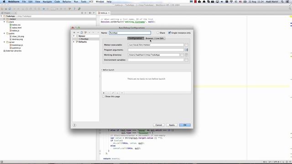The image size is (292, 164).
Task: Open the Apple menu
Action: click(x=4, y=1)
